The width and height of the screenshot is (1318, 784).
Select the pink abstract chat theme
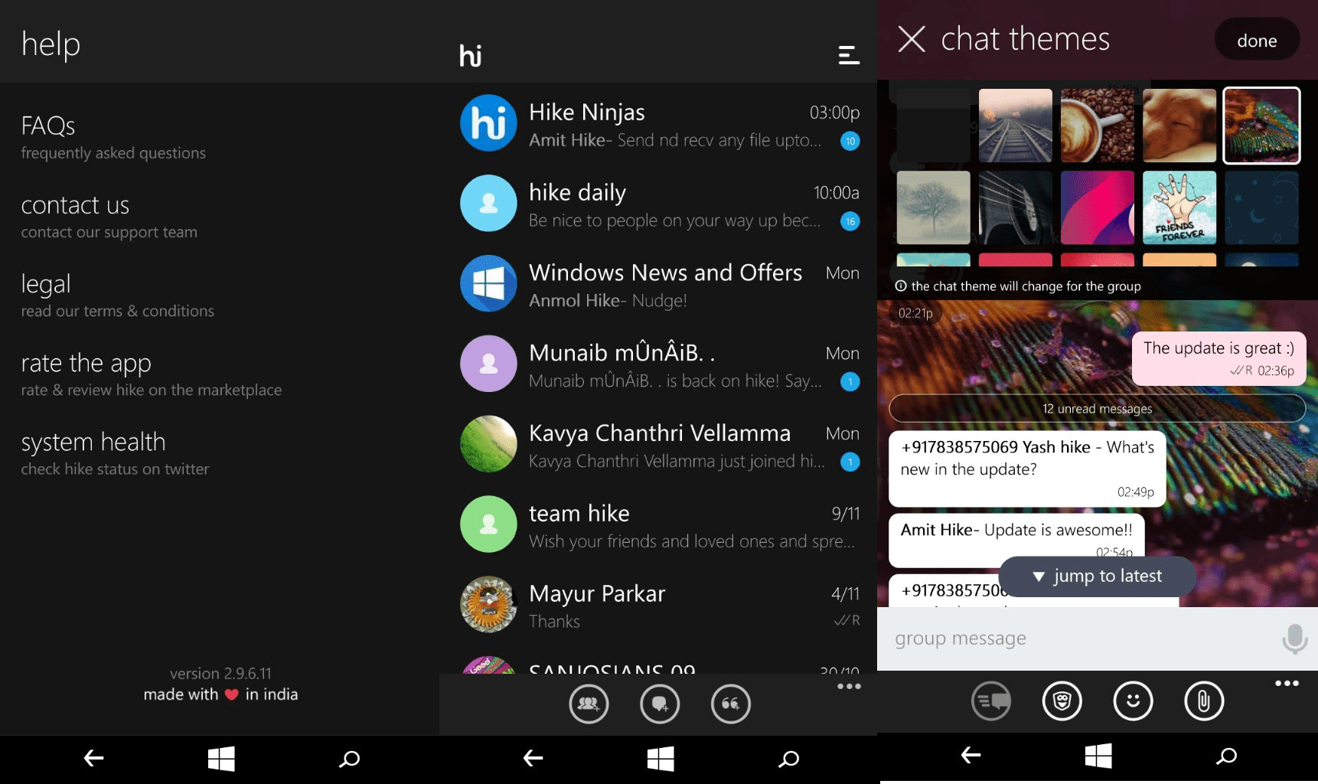click(x=1098, y=207)
